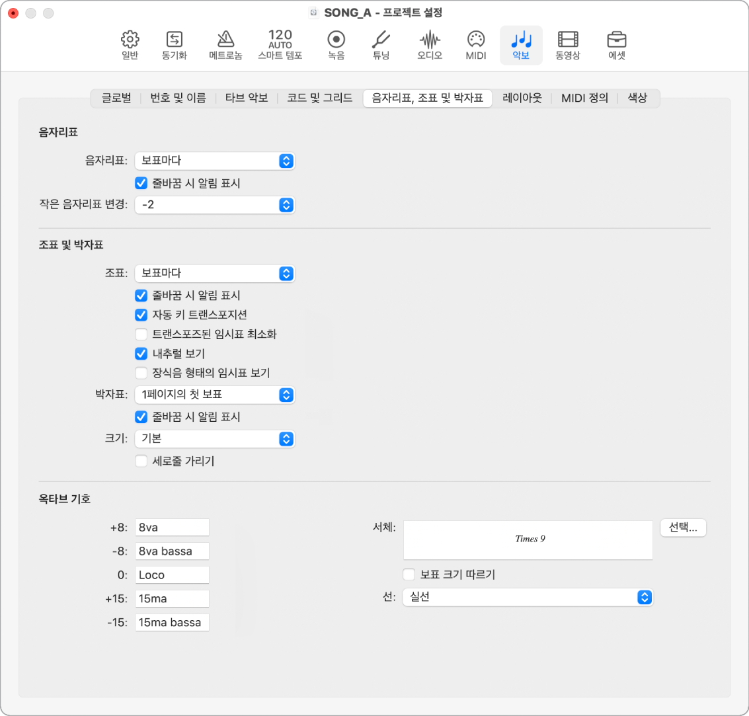The height and width of the screenshot is (716, 749).
Task: Uncheck 줄바꿈 시 알림 표시 under 박자표
Action: (141, 417)
